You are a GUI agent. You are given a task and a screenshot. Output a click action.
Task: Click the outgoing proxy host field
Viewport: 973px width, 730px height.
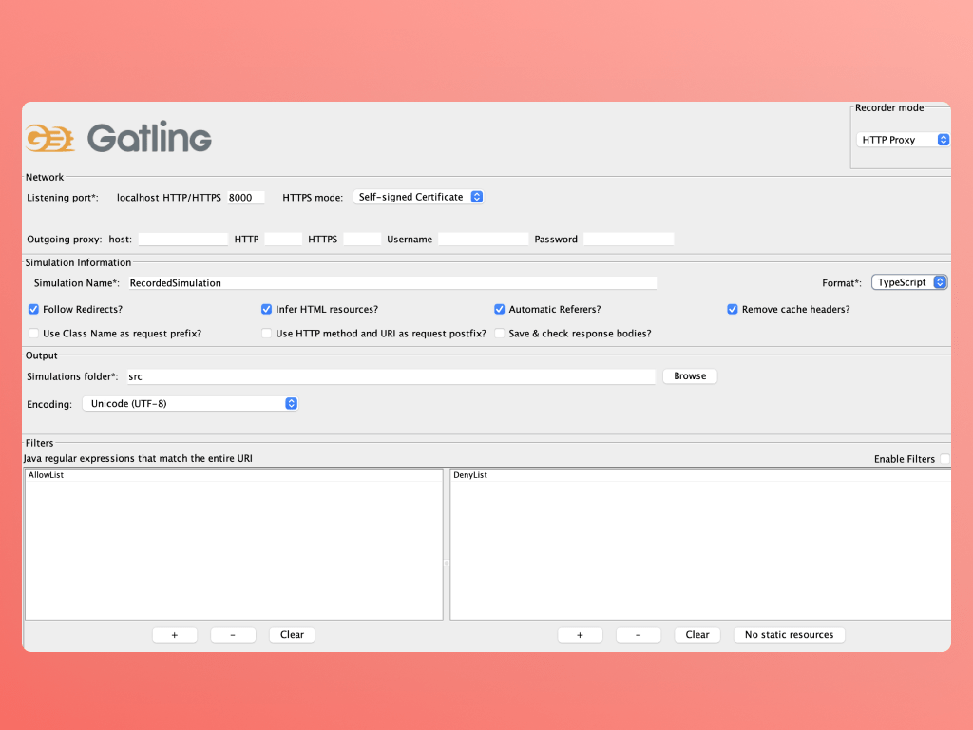[x=183, y=239]
